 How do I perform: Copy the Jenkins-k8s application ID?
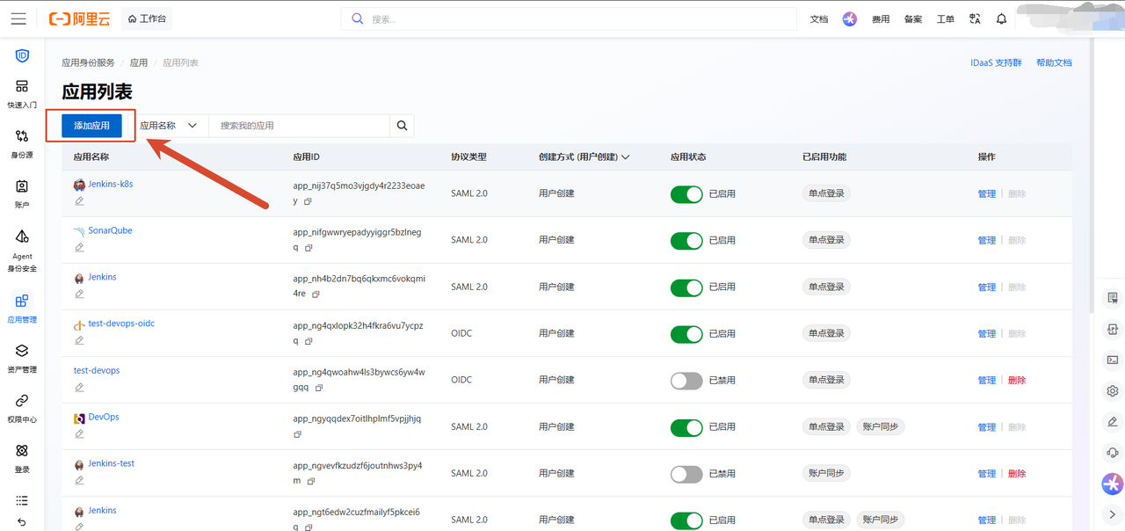(308, 201)
